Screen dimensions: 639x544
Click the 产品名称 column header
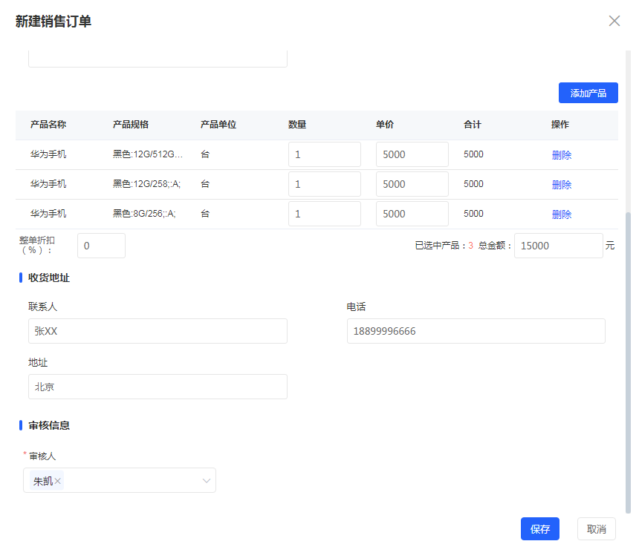[x=48, y=124]
